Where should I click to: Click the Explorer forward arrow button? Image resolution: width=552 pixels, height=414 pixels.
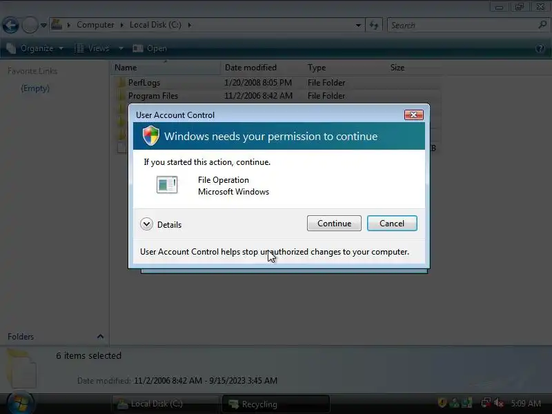pyautogui.click(x=30, y=25)
